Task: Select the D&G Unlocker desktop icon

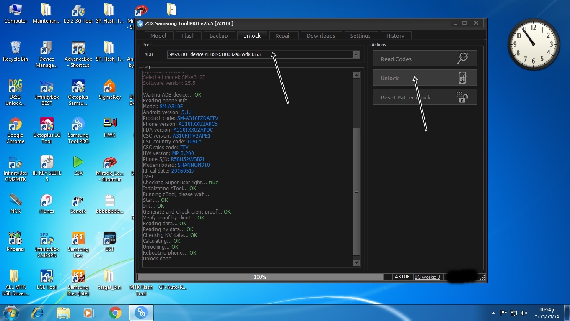Action: [x=16, y=92]
